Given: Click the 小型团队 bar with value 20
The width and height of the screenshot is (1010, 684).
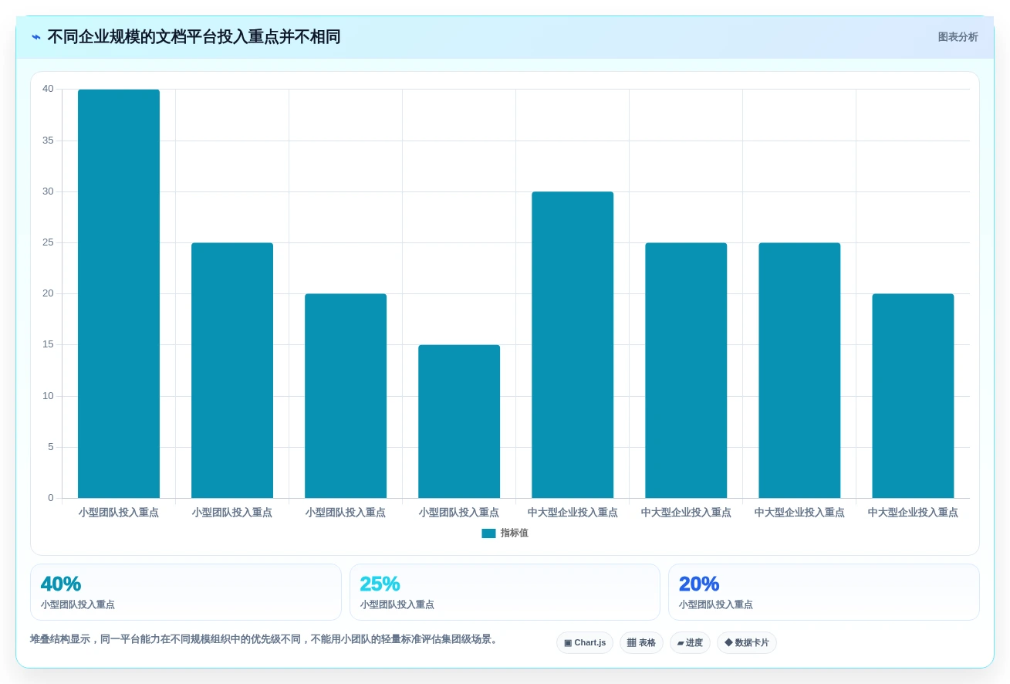Looking at the screenshot, I should [x=346, y=396].
